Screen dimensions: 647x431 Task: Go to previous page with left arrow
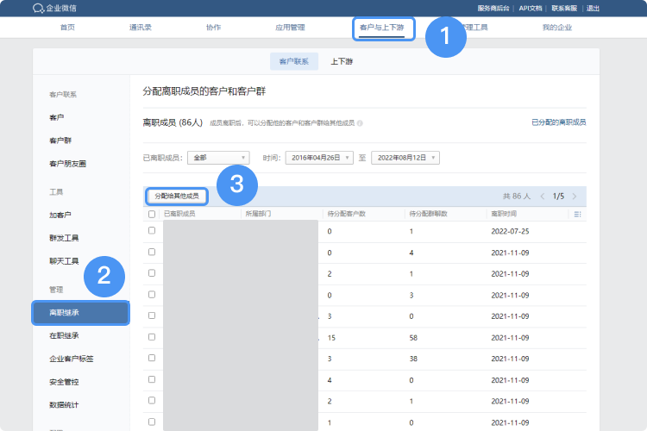542,197
